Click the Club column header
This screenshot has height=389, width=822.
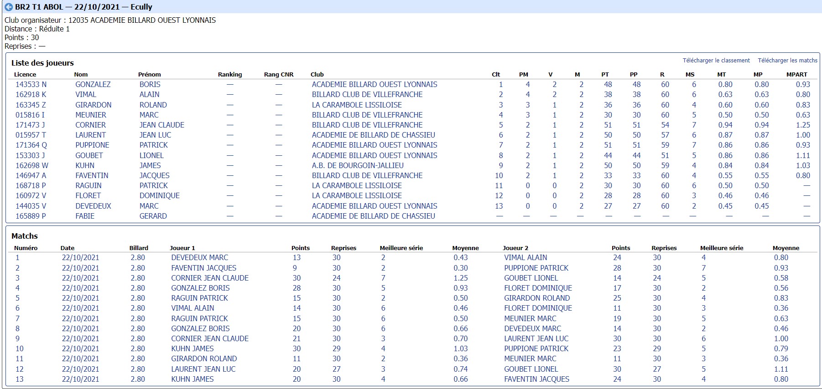[x=317, y=74]
